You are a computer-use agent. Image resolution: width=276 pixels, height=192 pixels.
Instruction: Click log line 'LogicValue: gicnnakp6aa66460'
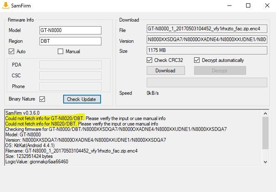click(x=37, y=162)
